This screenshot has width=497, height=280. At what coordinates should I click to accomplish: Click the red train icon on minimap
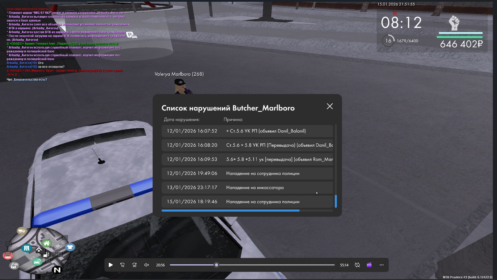click(x=8, y=255)
